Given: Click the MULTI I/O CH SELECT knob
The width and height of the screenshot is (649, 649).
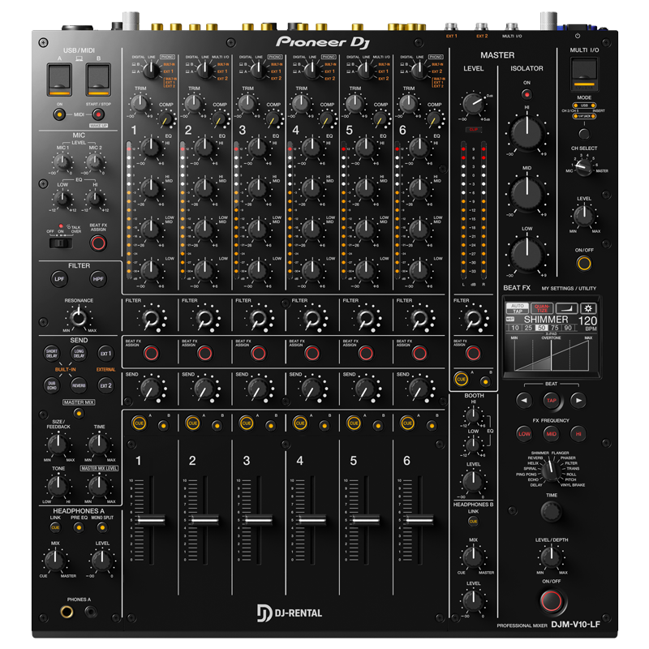Looking at the screenshot, I should click(583, 167).
